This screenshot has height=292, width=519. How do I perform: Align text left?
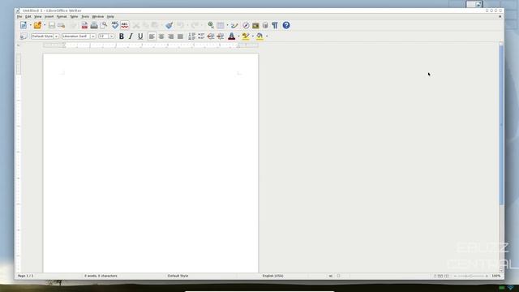[x=152, y=36]
